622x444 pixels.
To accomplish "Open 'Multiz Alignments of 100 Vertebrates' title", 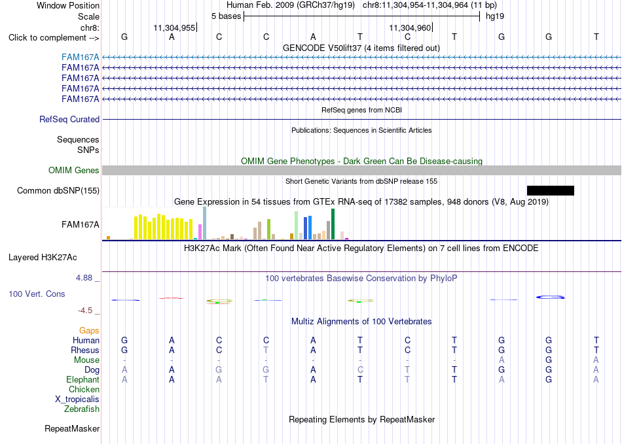I will (361, 321).
